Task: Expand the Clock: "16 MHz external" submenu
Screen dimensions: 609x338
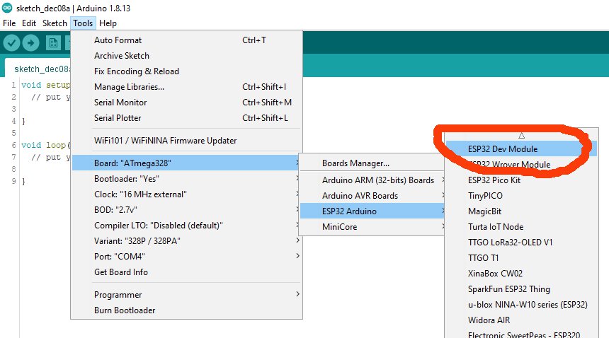Action: coord(186,194)
